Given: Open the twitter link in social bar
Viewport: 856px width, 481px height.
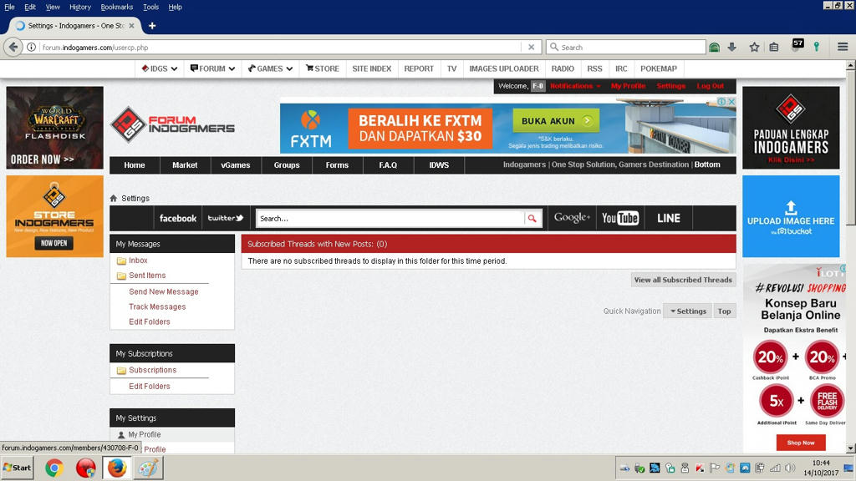Looking at the screenshot, I should pyautogui.click(x=226, y=218).
